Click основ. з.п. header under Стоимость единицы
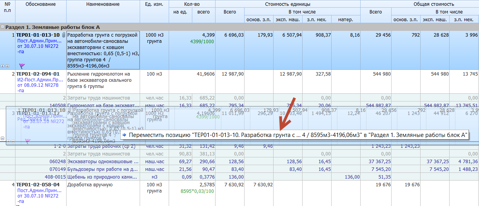Screen dimensions: 479x206 259,20
